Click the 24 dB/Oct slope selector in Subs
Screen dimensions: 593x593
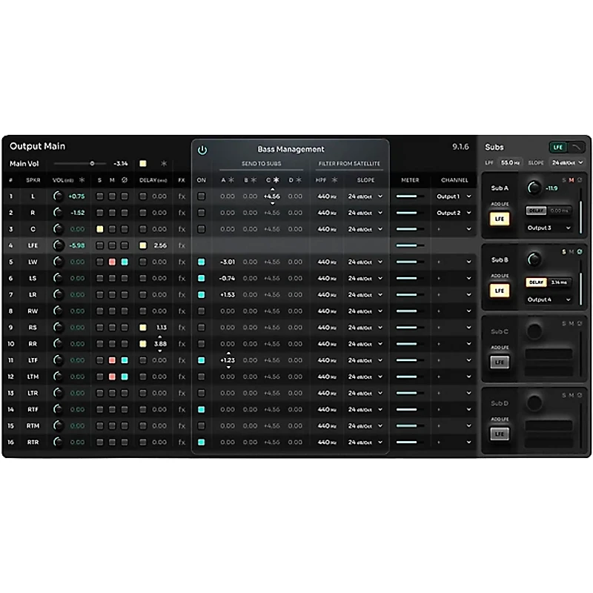[565, 162]
